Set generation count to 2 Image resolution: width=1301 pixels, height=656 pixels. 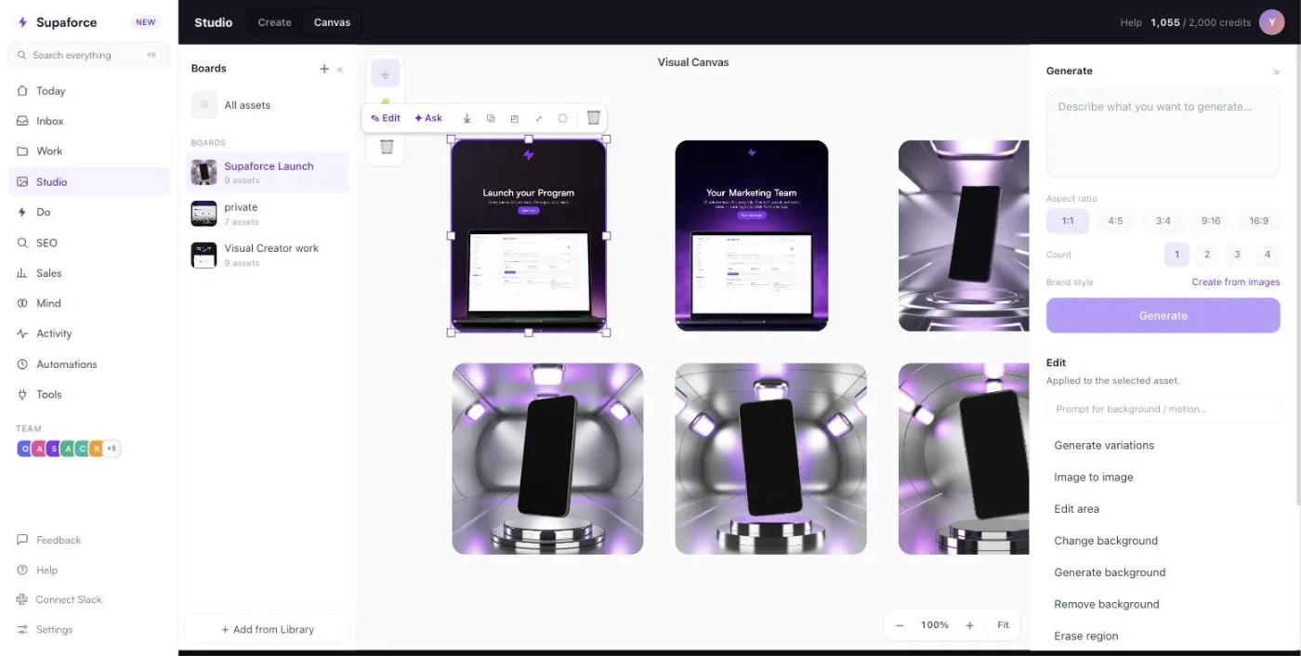pos(1207,255)
